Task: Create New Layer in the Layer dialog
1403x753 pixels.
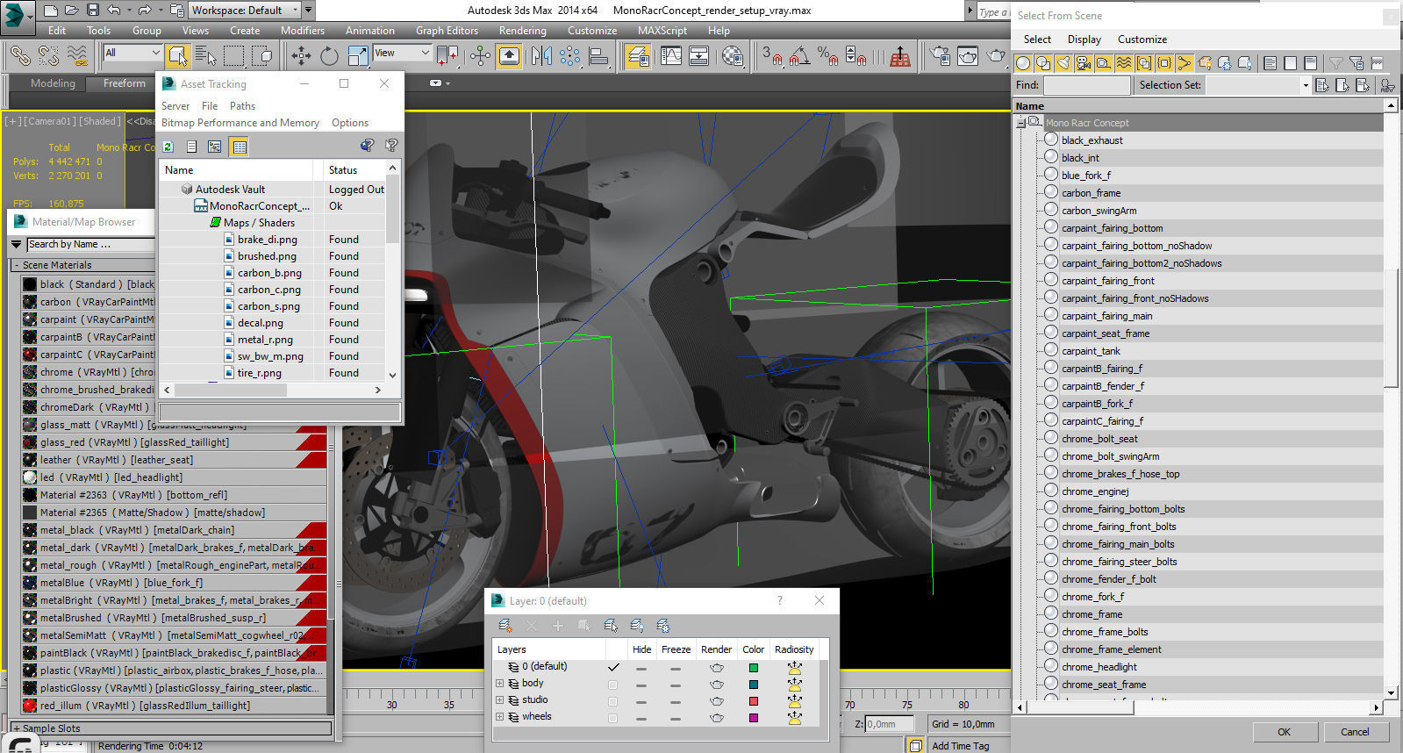Action: click(x=505, y=625)
